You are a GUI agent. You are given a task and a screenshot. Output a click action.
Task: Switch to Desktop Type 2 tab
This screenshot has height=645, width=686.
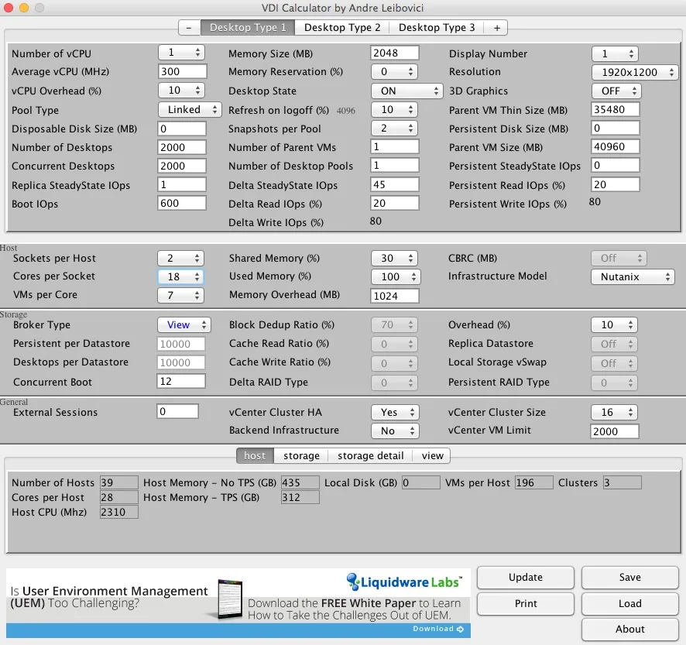tap(342, 28)
